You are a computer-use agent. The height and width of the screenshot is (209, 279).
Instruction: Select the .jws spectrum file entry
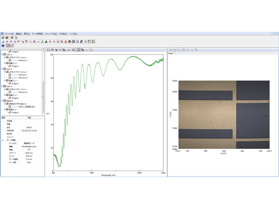(27, 107)
